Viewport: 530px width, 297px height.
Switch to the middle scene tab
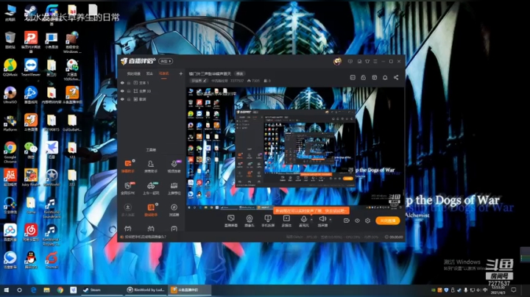pyautogui.click(x=149, y=74)
